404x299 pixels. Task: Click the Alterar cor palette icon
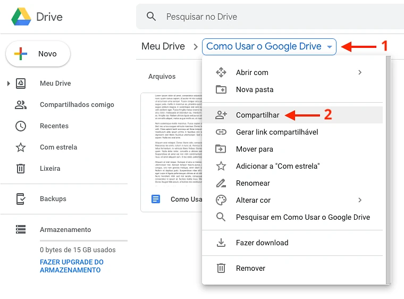click(x=221, y=200)
